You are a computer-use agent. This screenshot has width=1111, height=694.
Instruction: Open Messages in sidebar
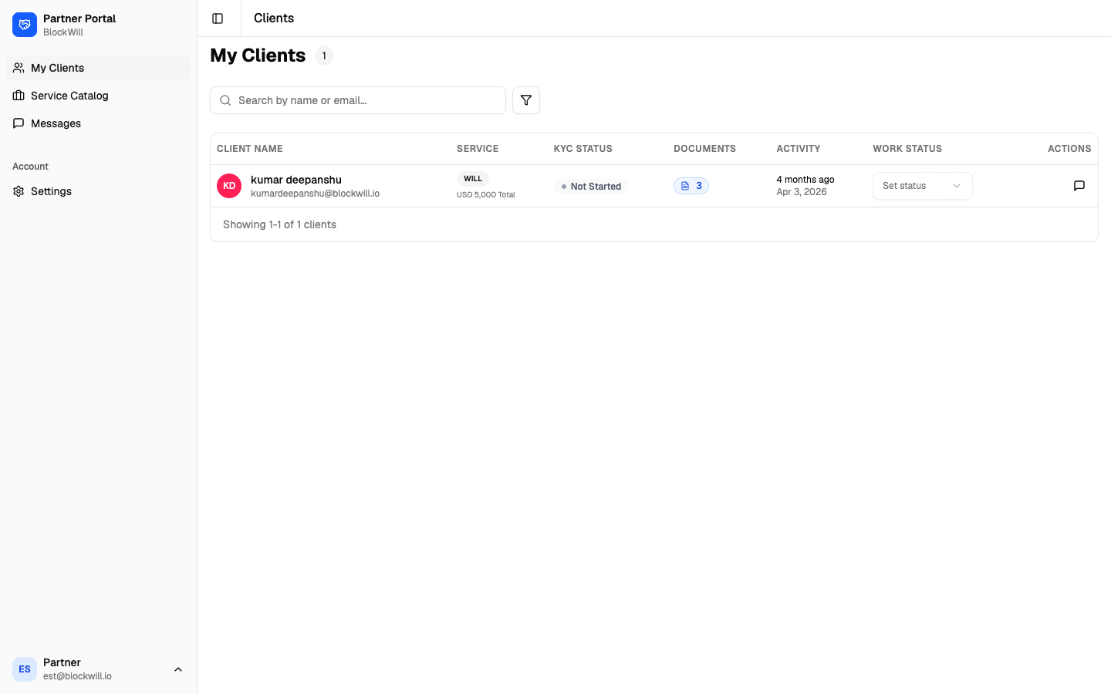tap(98, 123)
